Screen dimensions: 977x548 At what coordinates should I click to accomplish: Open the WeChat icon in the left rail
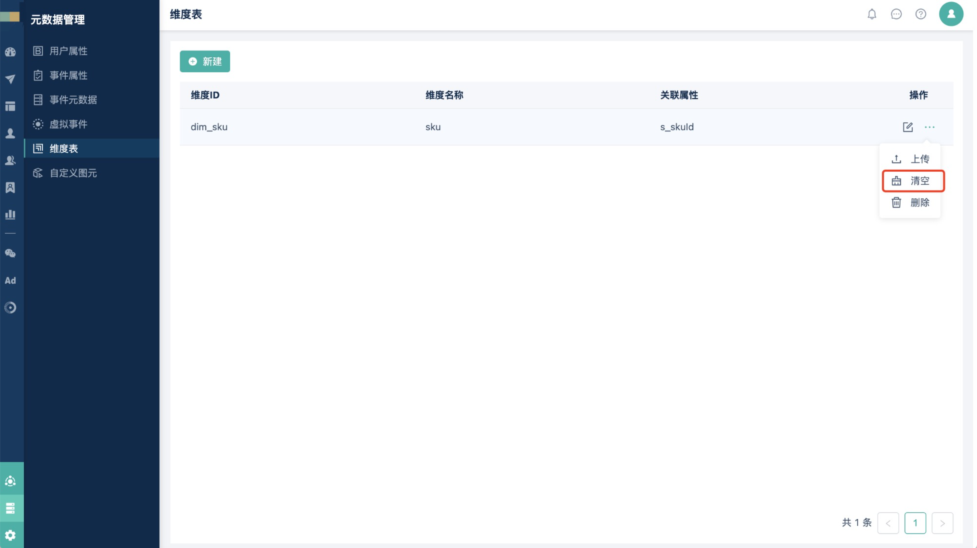10,253
